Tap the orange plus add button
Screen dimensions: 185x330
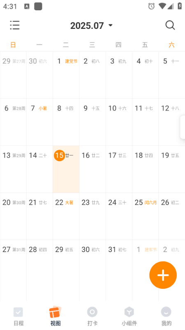coord(163,275)
